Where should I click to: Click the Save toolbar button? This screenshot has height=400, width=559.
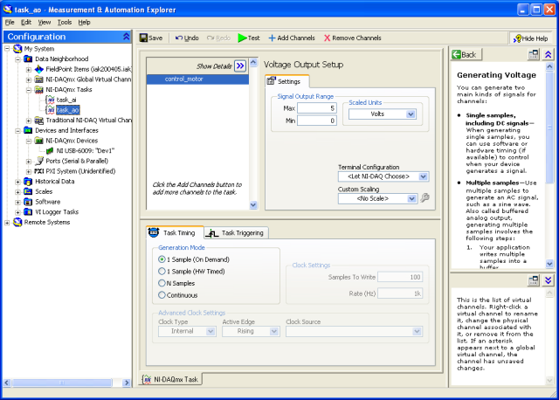point(151,38)
